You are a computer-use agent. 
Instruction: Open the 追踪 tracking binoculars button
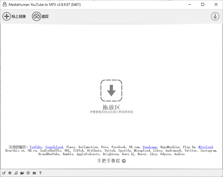click(40, 16)
